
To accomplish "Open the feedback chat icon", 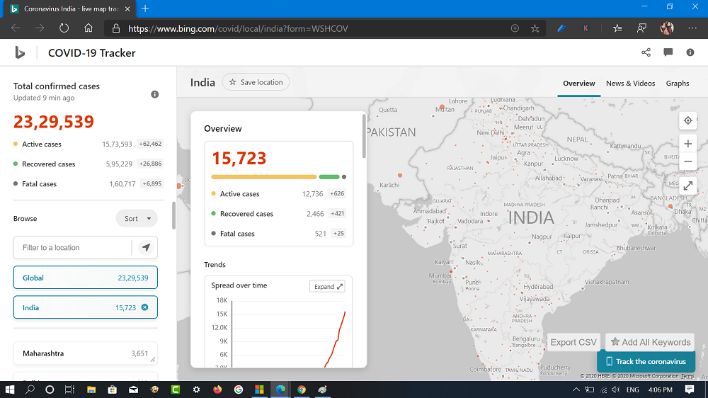I will [668, 52].
